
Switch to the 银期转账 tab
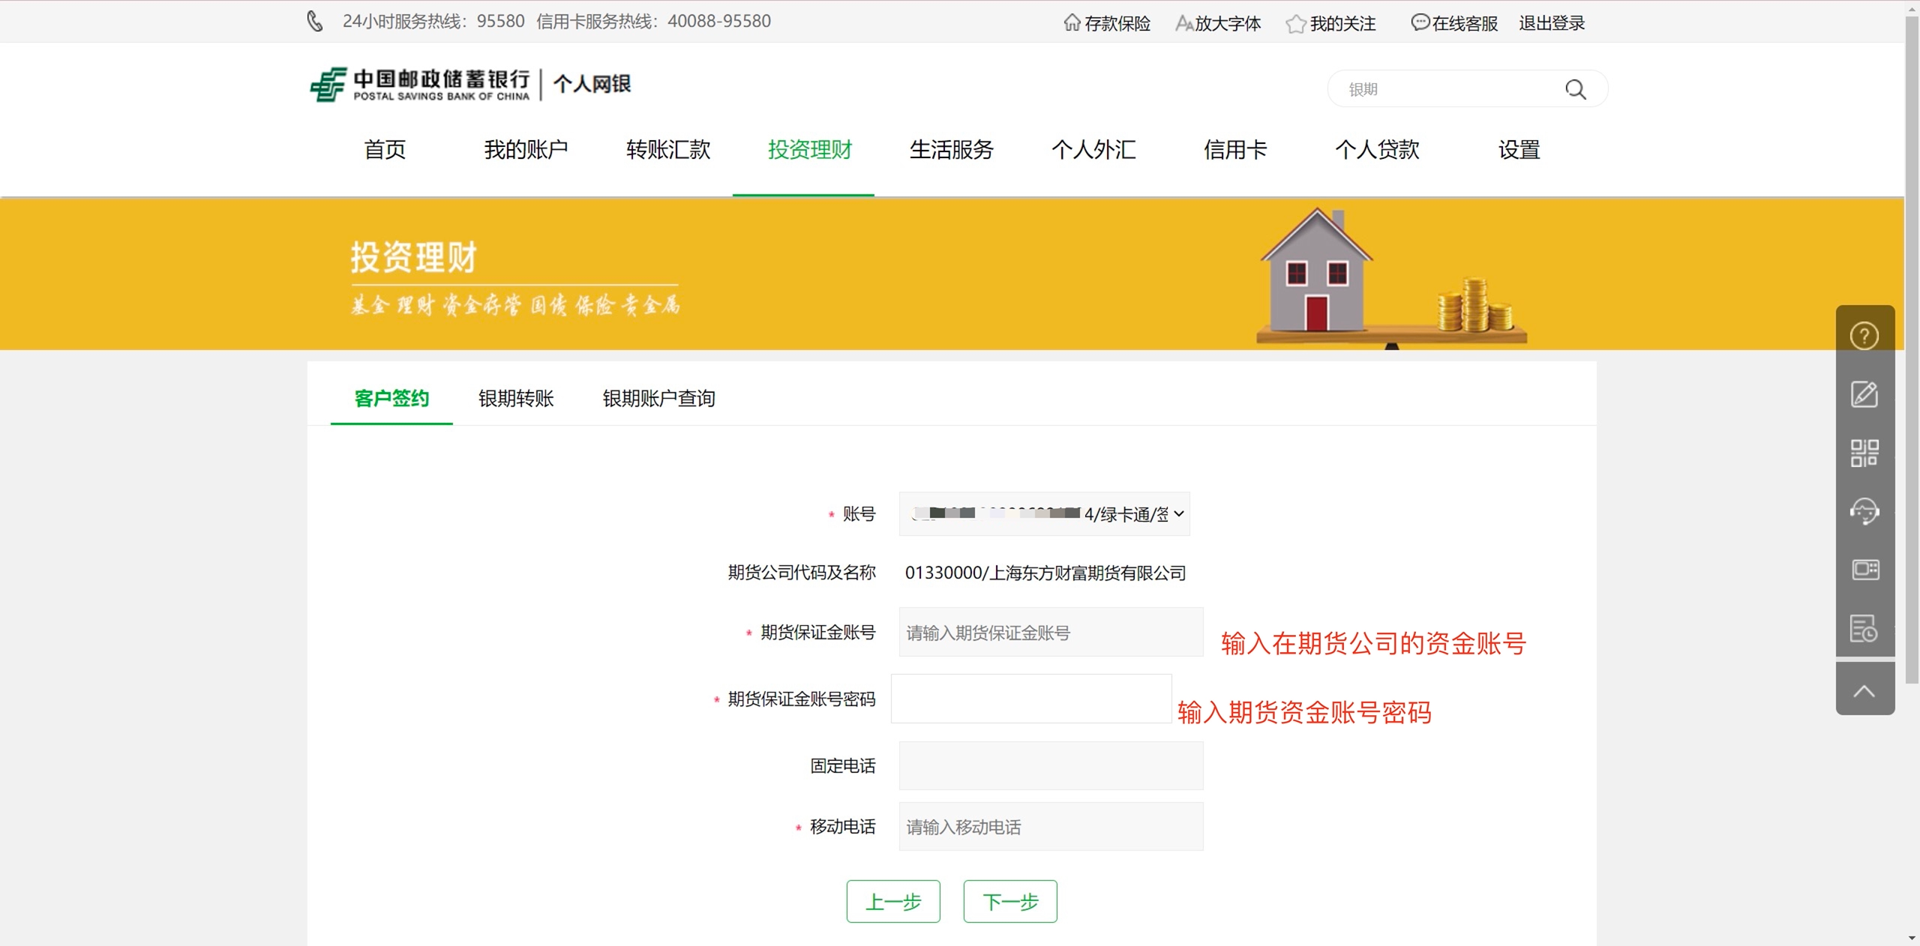click(x=516, y=399)
